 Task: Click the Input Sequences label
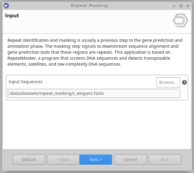pyautogui.click(x=26, y=82)
